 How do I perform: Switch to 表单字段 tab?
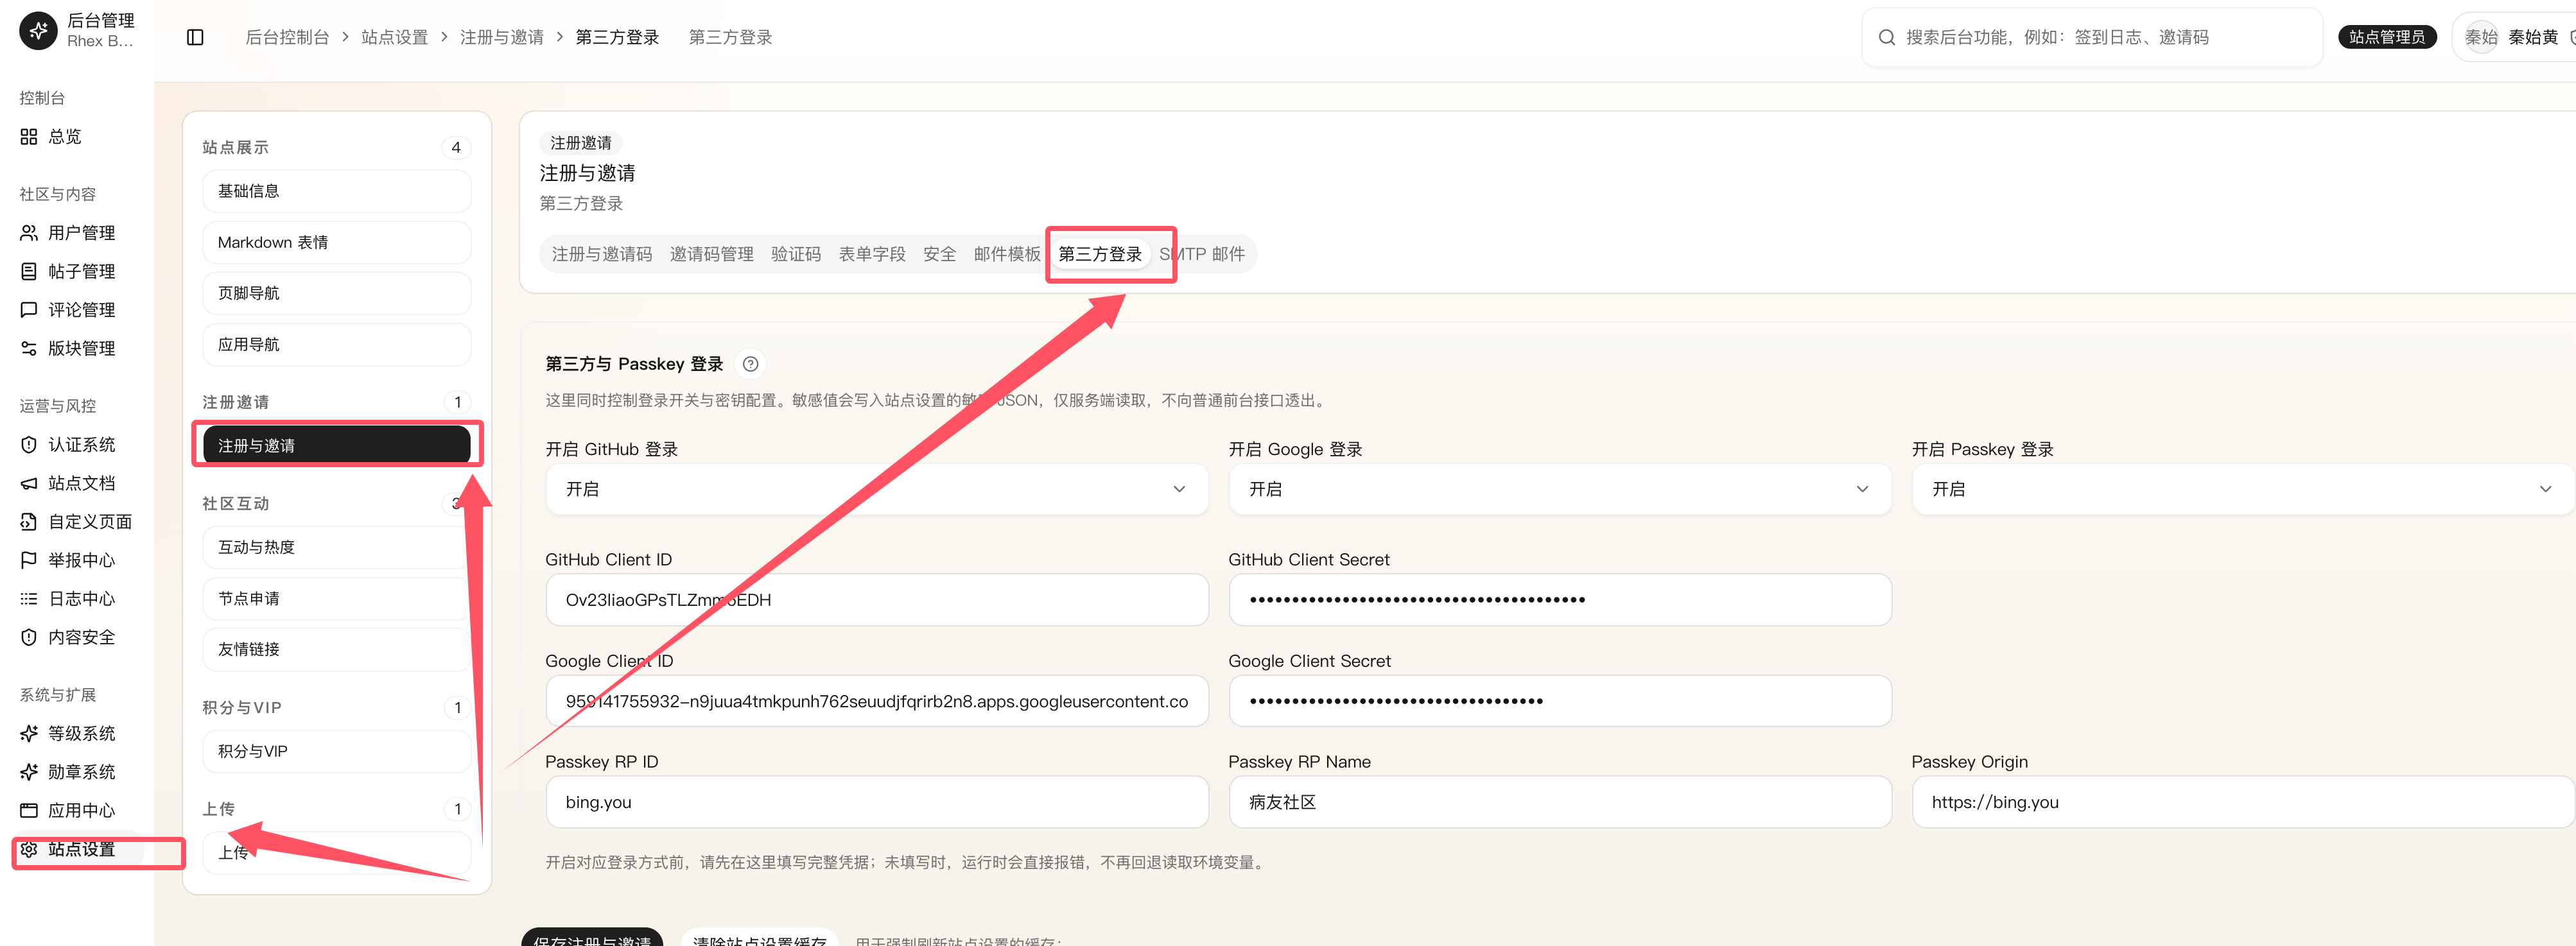(x=872, y=254)
